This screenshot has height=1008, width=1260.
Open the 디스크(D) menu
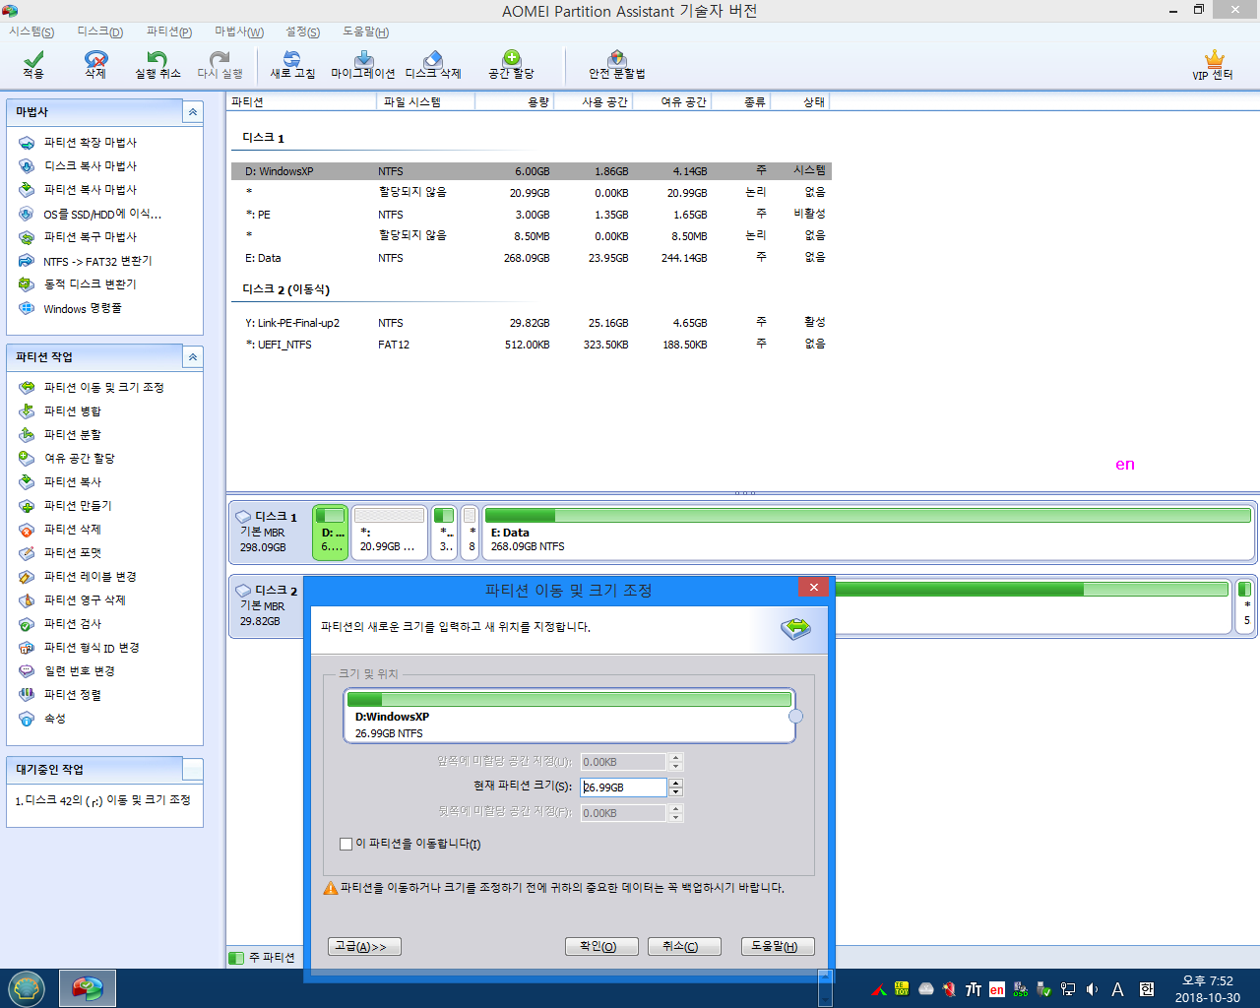[x=100, y=31]
